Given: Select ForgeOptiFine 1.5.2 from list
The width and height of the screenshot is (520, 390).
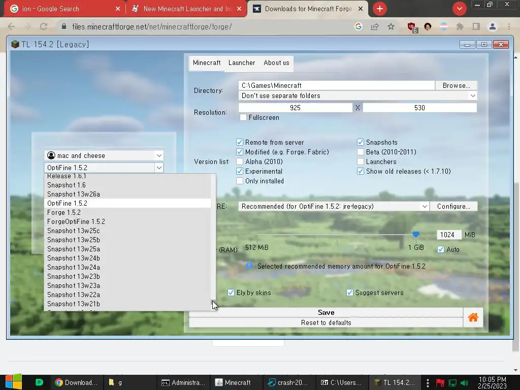Looking at the screenshot, I should pos(127,221).
